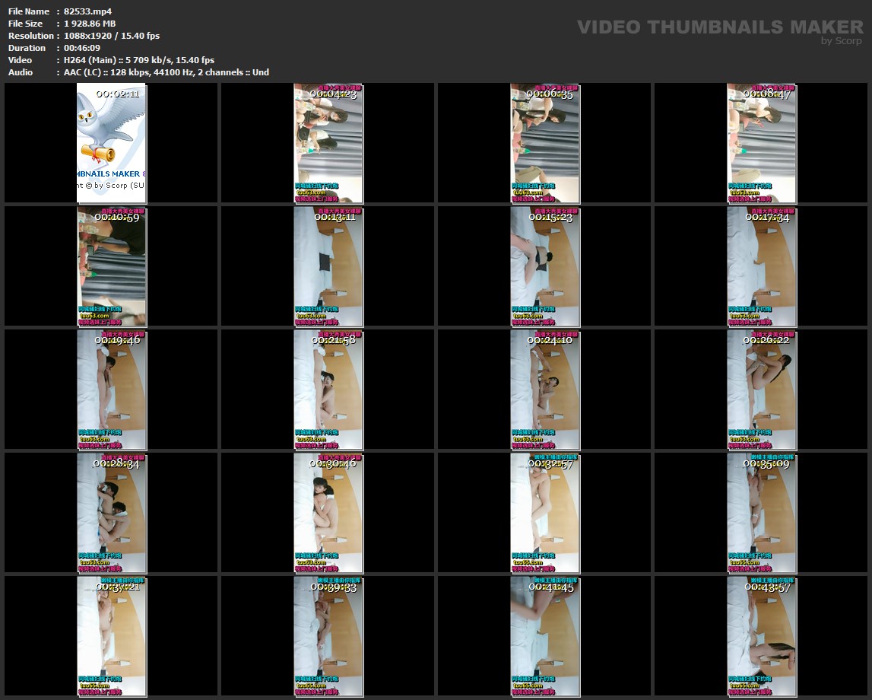Click the Duration value 00:46:09

[82, 48]
